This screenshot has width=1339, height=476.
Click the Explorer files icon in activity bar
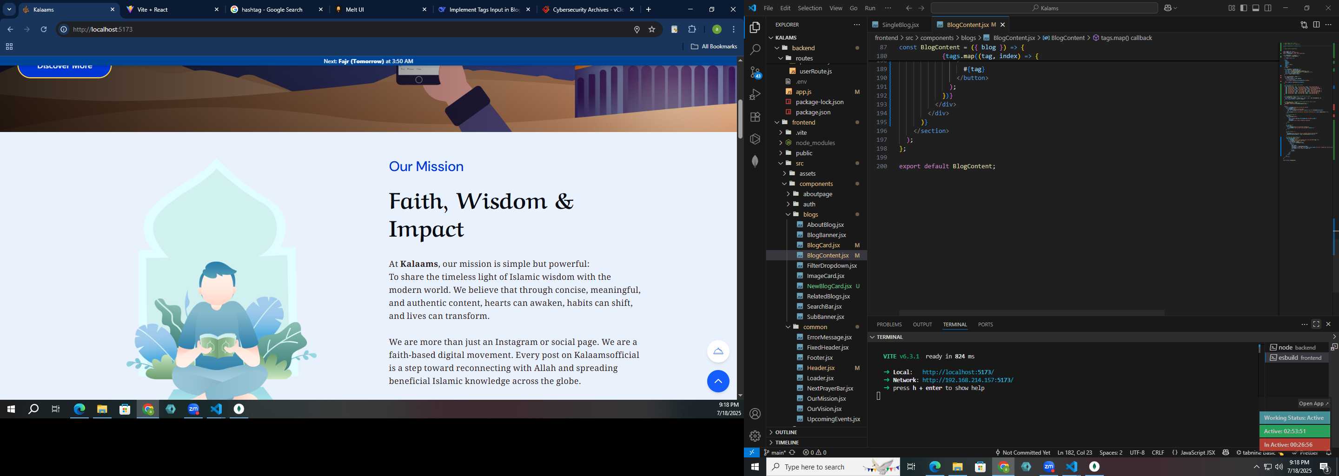(755, 27)
